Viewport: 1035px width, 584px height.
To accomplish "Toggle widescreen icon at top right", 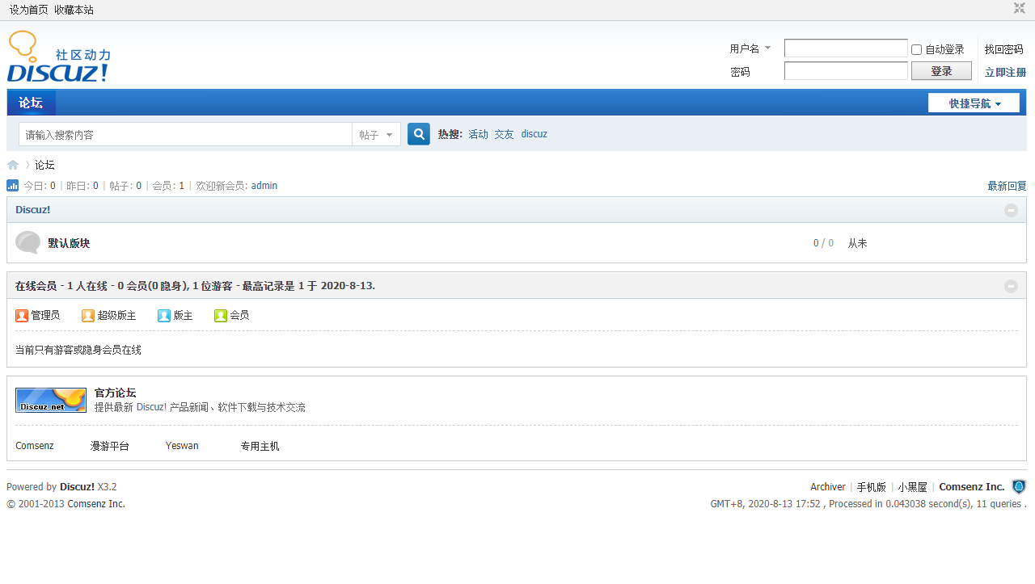I will 1020,8.
